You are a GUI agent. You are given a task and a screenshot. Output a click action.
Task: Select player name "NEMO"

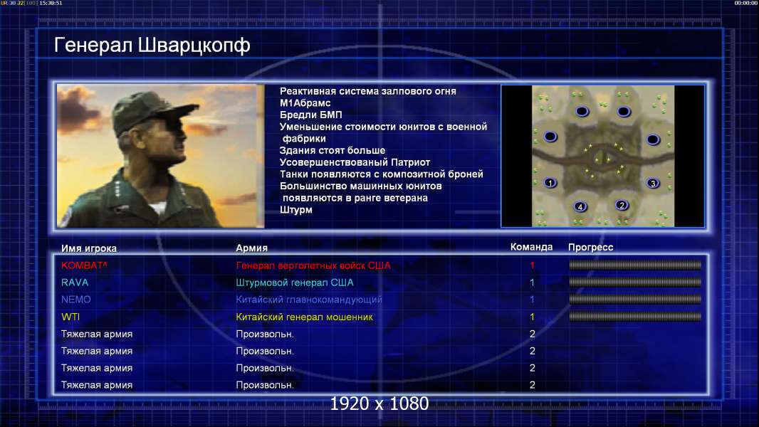[x=76, y=300]
